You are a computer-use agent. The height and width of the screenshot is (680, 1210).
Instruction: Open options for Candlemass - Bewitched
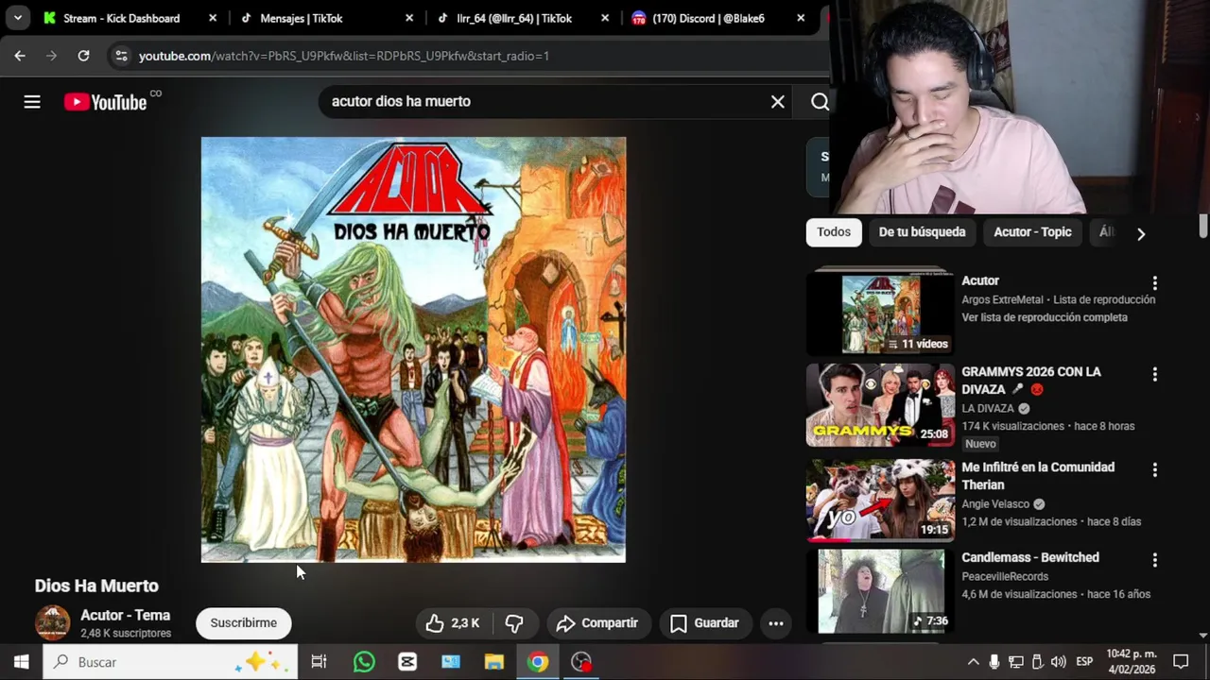(1154, 560)
